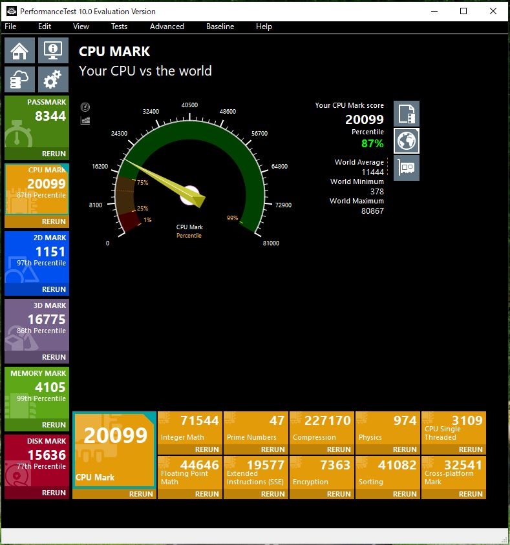510x545 pixels.
Task: Open the Edit menu
Action: pyautogui.click(x=45, y=26)
